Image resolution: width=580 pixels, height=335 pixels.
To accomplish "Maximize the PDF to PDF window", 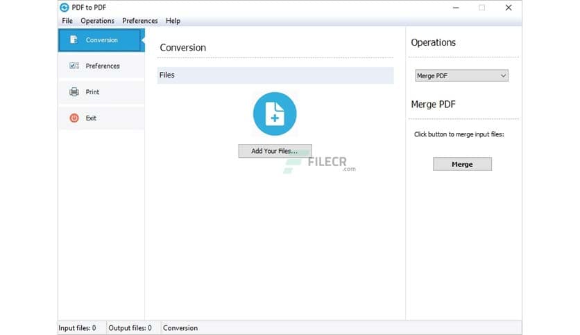I will point(481,8).
